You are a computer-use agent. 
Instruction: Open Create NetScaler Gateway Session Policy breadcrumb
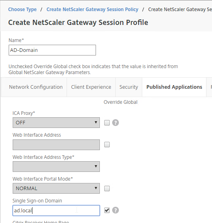click(92, 10)
